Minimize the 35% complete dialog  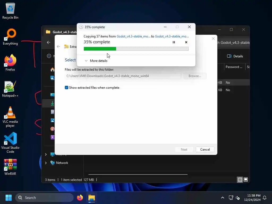pyautogui.click(x=165, y=27)
